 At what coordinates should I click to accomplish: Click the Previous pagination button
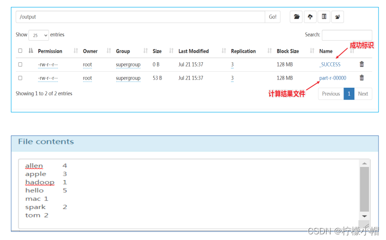331,94
